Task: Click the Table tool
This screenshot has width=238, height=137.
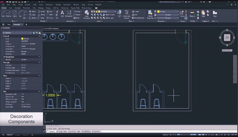Action: tap(76, 18)
